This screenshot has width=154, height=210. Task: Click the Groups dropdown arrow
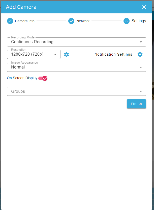click(141, 91)
